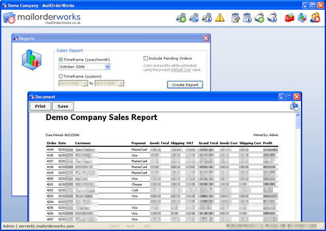Click order number 4197 in report
Screen dimensions: 326x231
50,161
